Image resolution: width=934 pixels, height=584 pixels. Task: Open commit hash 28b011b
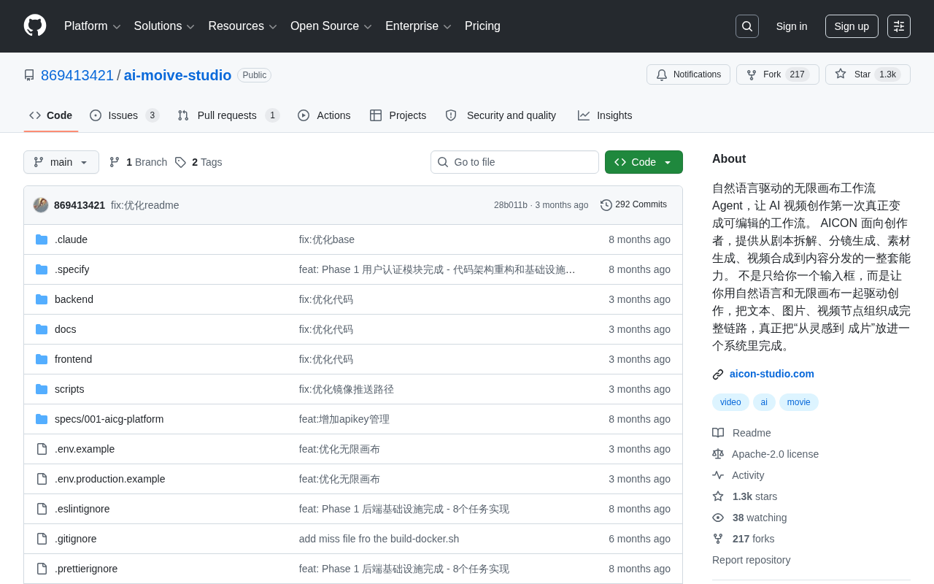(511, 205)
